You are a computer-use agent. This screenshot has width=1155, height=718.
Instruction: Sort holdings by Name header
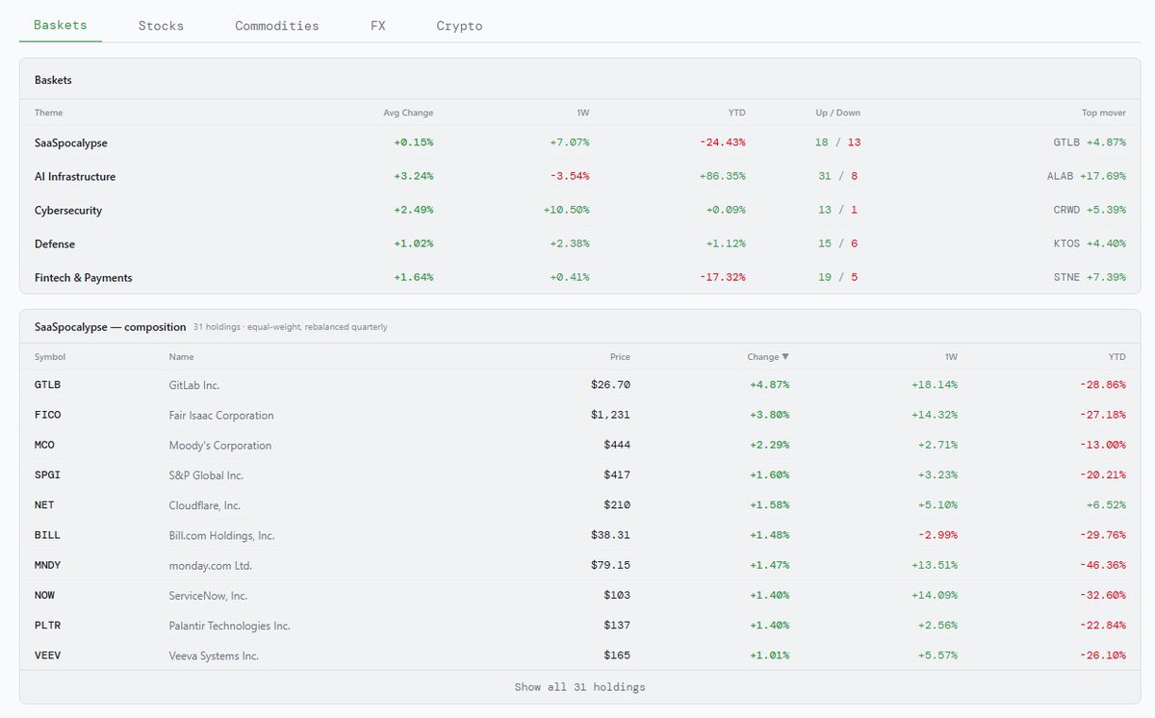click(x=181, y=357)
